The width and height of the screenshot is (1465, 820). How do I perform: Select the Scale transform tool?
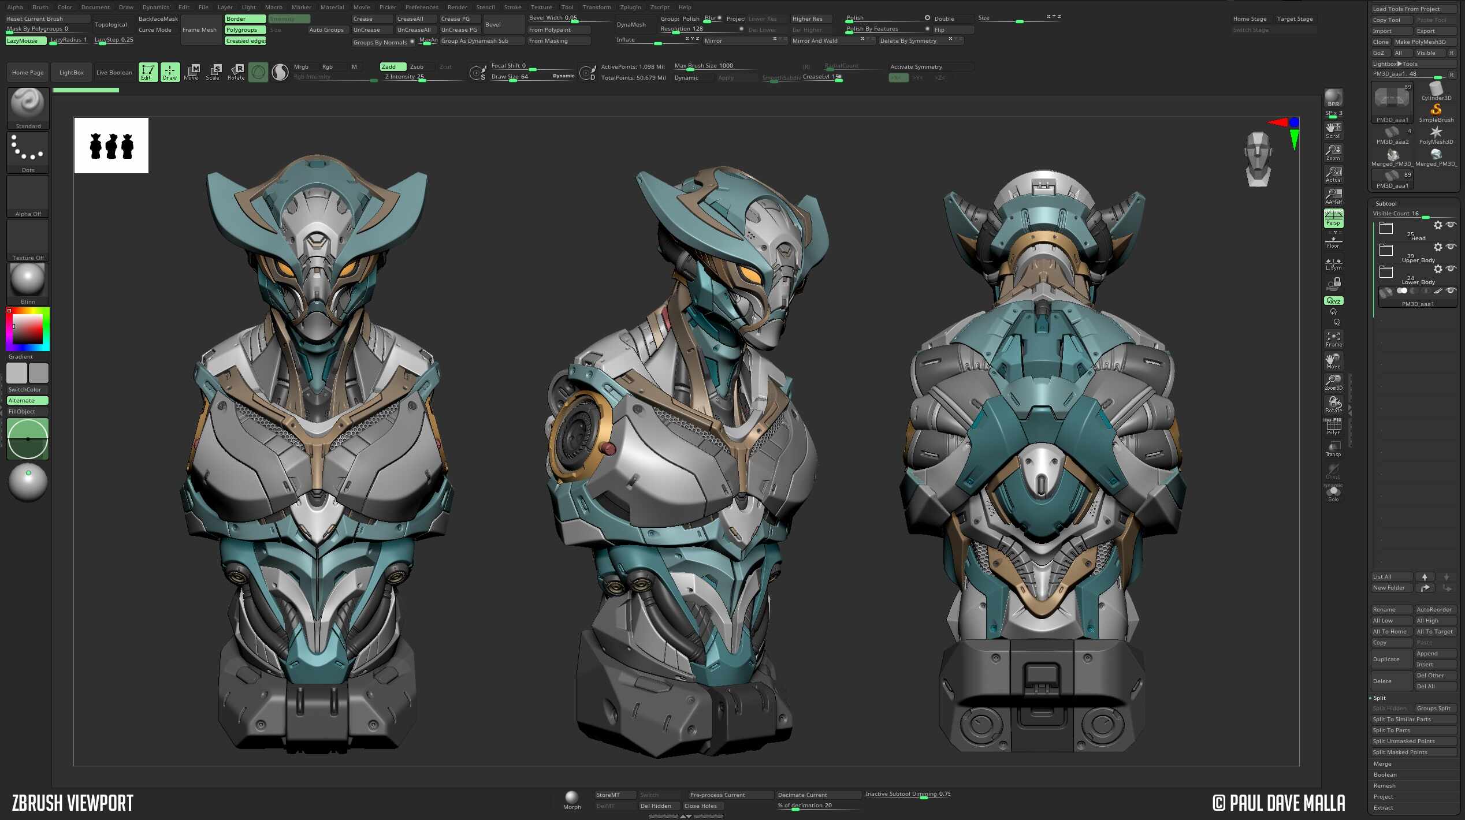click(x=213, y=72)
